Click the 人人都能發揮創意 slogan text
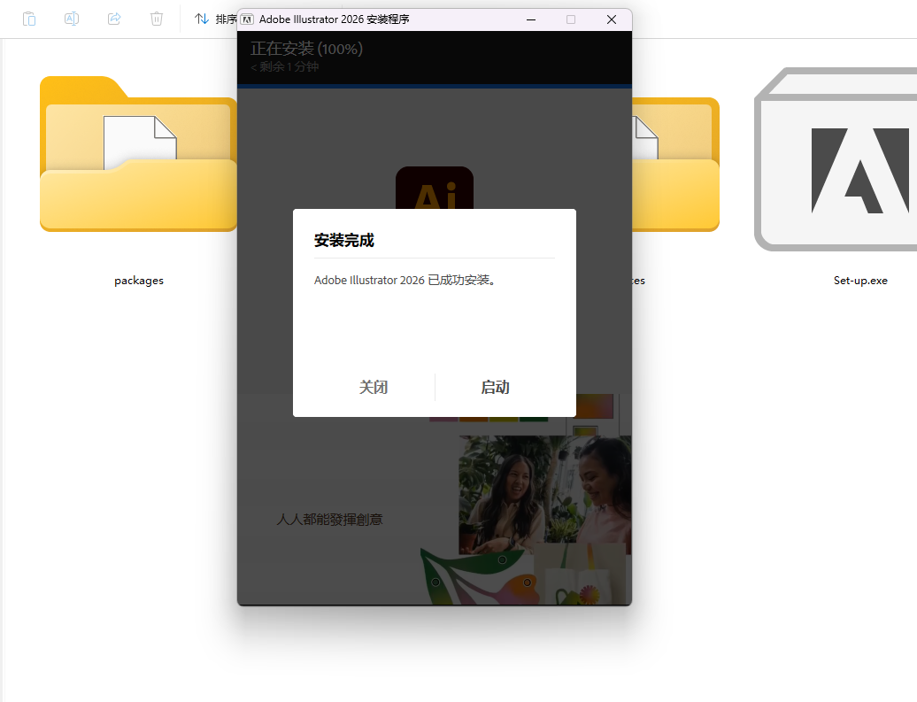The width and height of the screenshot is (917, 702). point(330,520)
